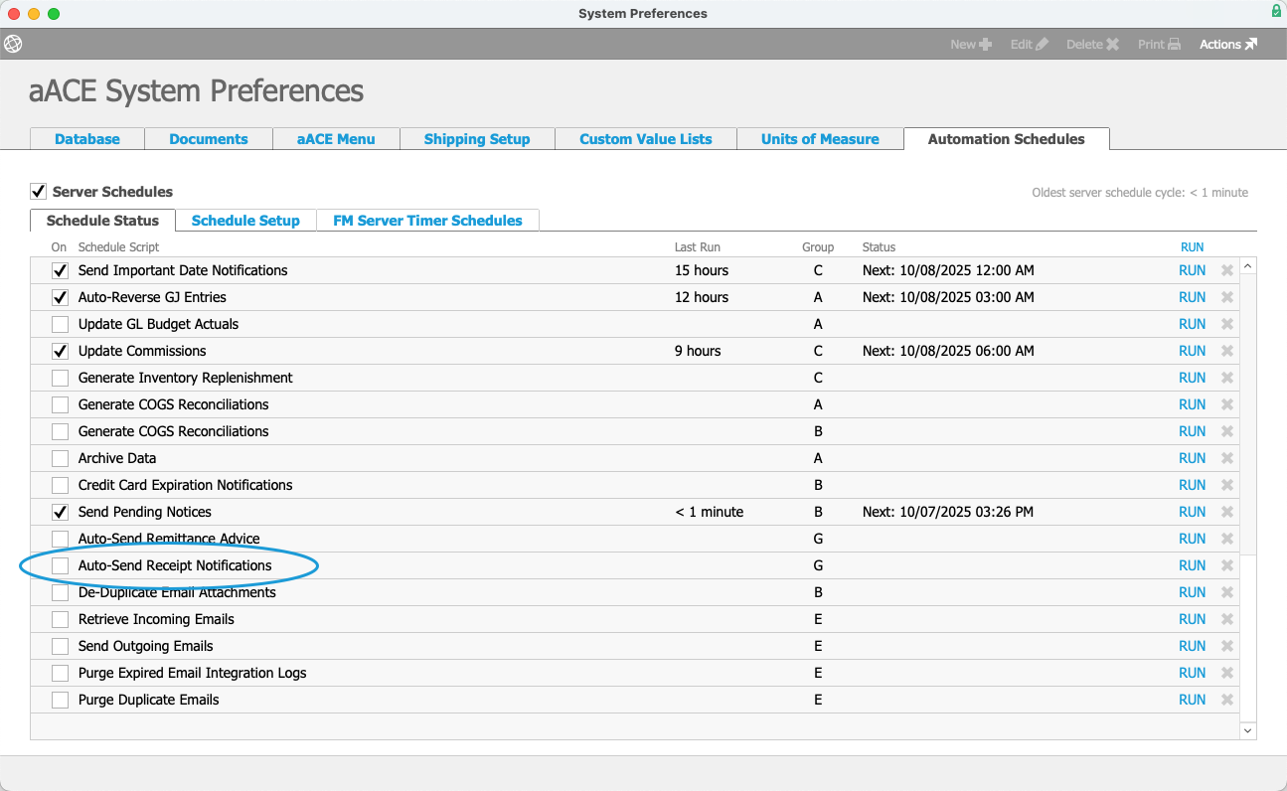Click the X icon for Auto-Send Receipt Notifications

coord(1227,565)
